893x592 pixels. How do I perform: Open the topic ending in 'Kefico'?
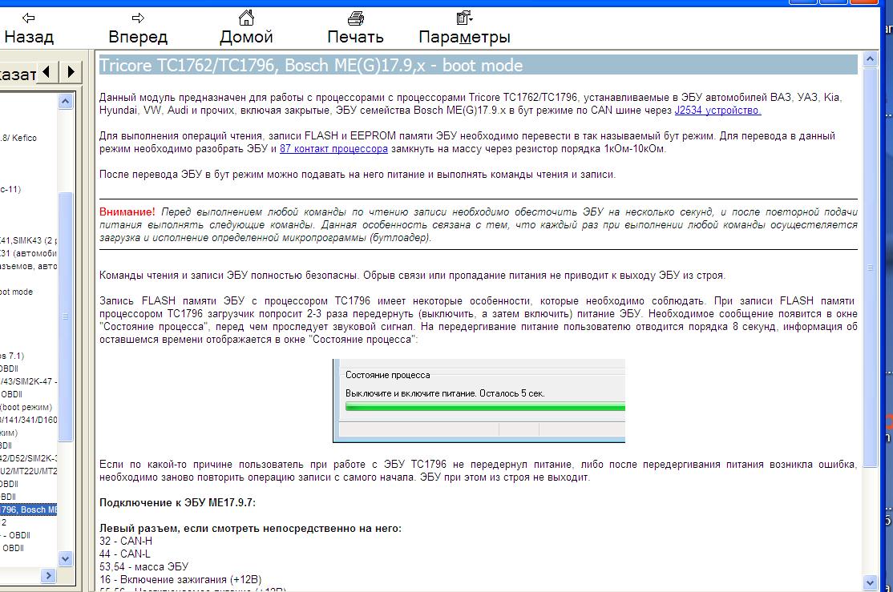coord(18,138)
